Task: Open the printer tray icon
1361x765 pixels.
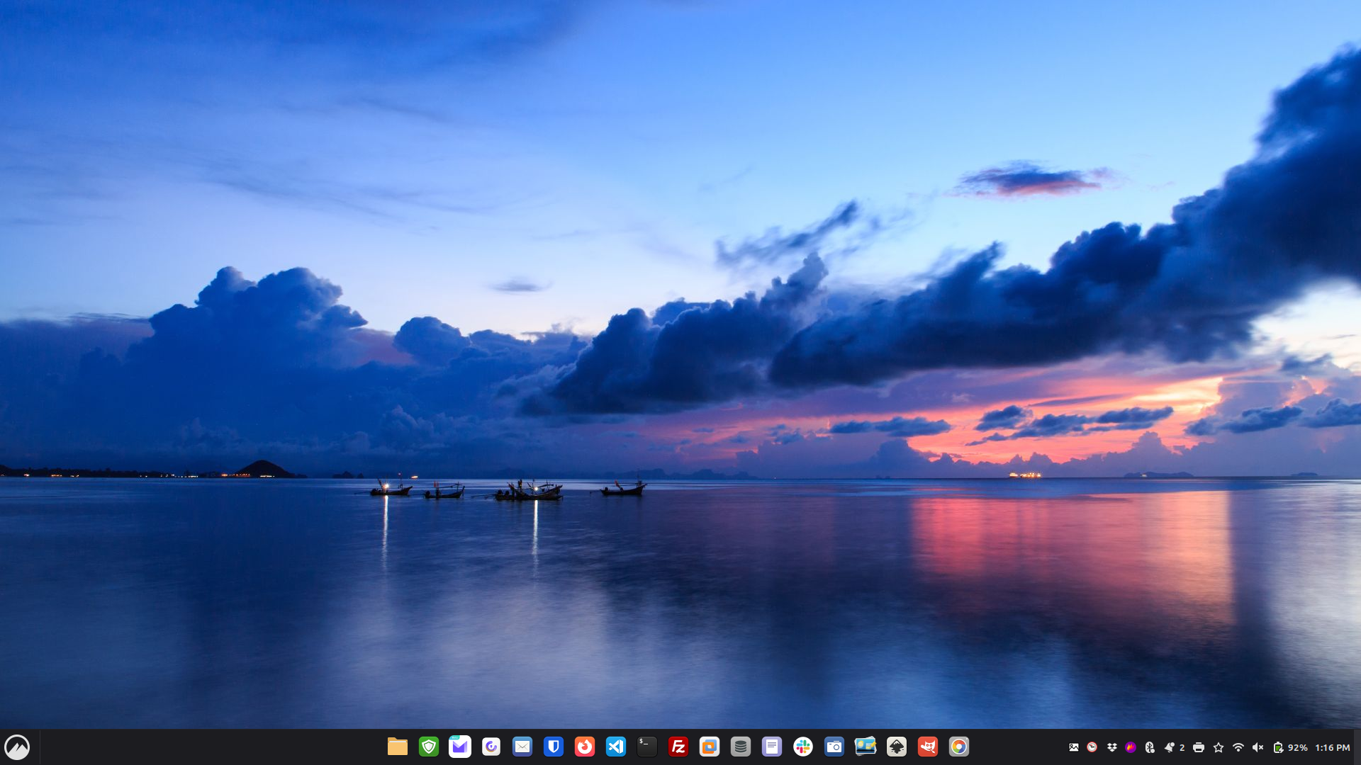Action: (1198, 747)
